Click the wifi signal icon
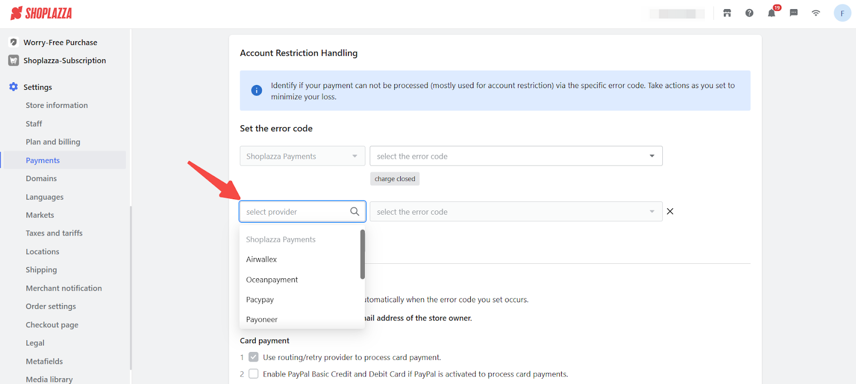Viewport: 856px width, 384px height. coord(816,13)
